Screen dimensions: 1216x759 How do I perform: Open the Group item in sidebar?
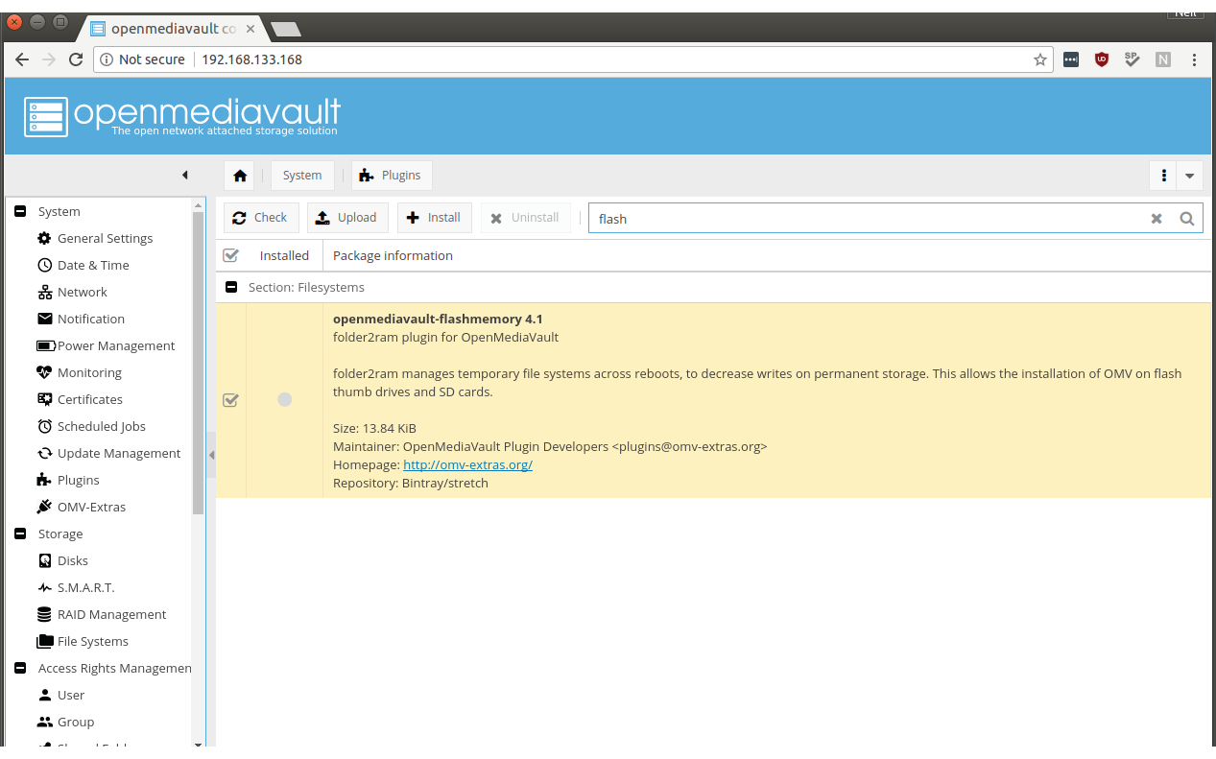coord(75,722)
